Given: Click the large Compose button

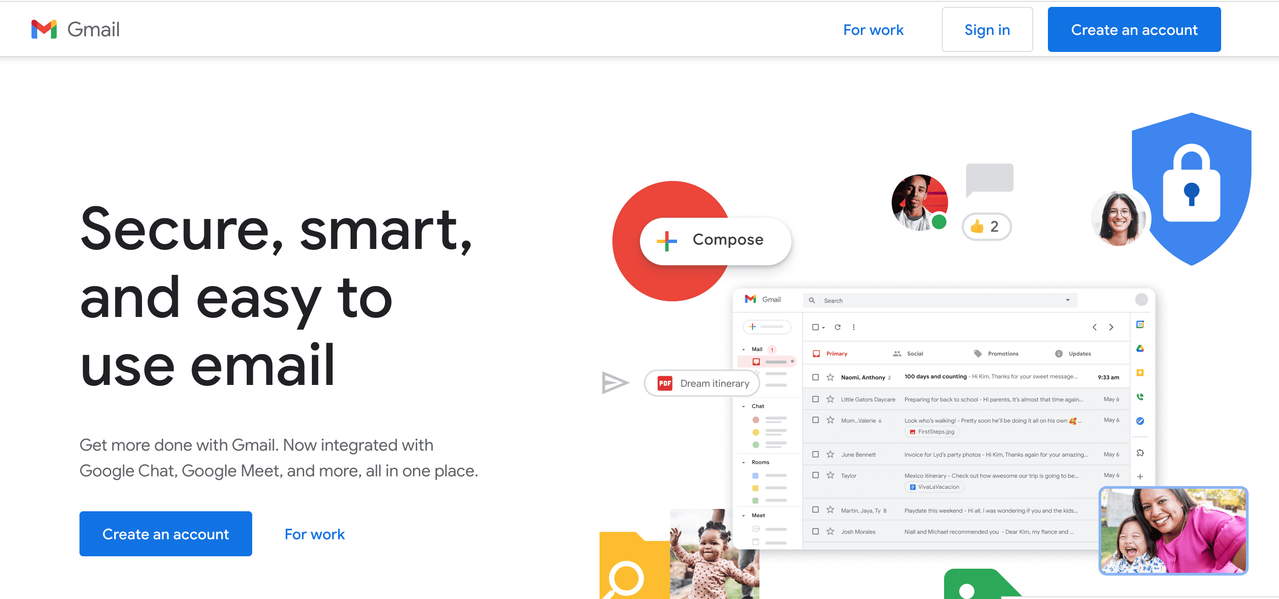Looking at the screenshot, I should [715, 241].
